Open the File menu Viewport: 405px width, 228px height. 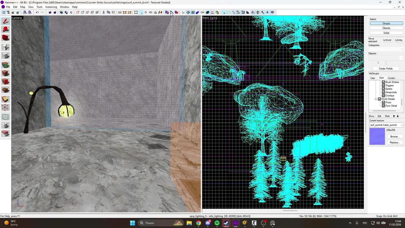tap(8, 7)
